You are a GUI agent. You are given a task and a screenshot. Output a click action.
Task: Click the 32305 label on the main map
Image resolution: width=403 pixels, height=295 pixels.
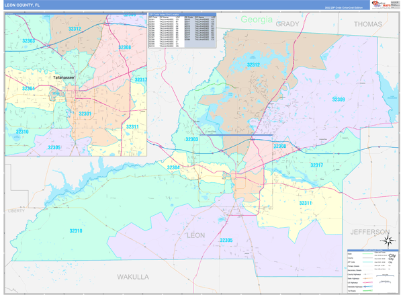226,240
